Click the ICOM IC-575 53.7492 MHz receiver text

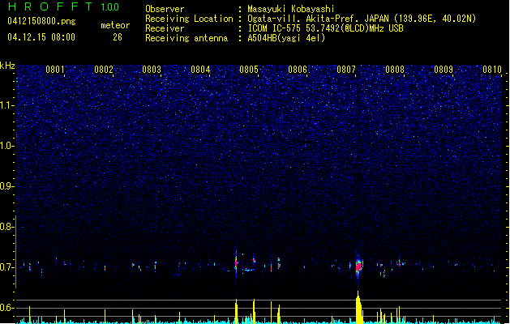coord(325,28)
